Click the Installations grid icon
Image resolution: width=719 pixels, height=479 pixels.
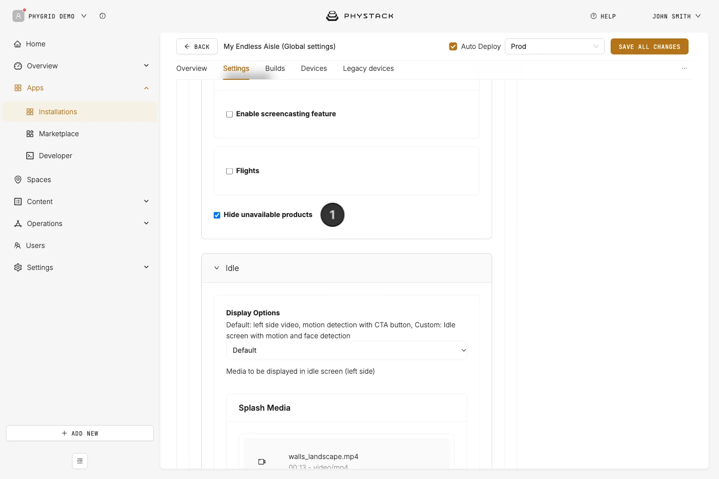click(30, 112)
